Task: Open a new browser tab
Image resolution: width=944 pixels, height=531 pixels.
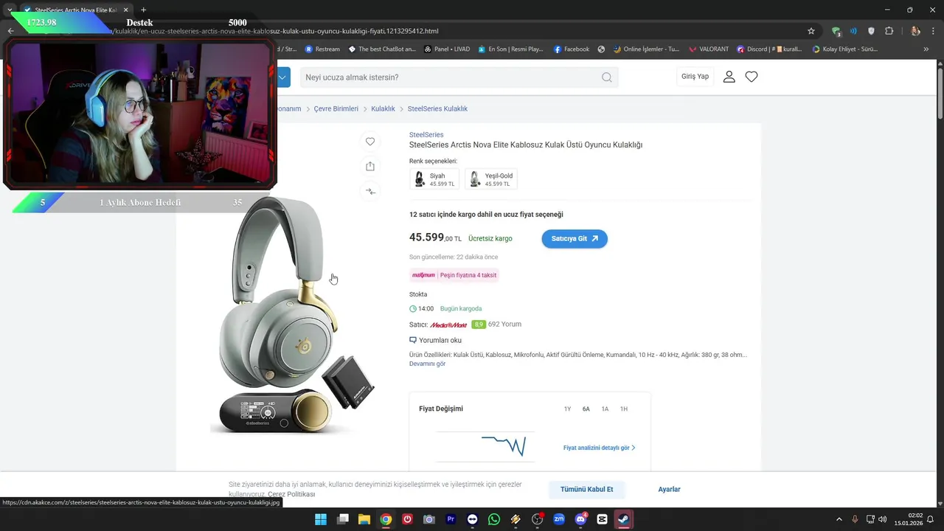Action: (x=143, y=10)
